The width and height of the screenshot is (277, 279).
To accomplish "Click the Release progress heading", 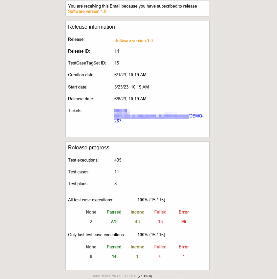I will pyautogui.click(x=88, y=148).
